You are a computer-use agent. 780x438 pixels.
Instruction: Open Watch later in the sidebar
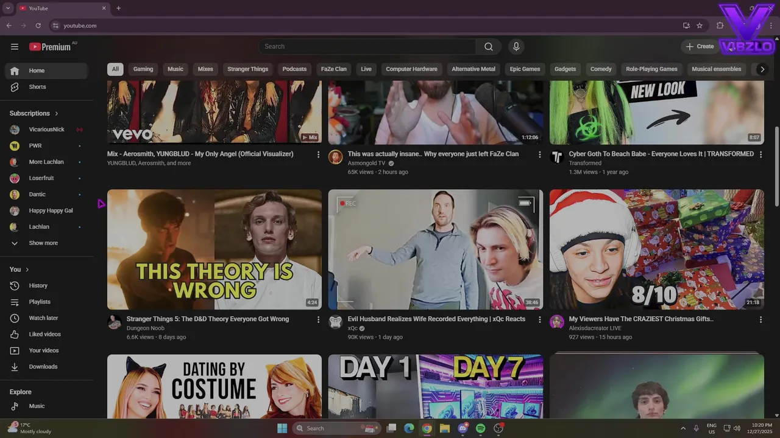click(x=46, y=318)
